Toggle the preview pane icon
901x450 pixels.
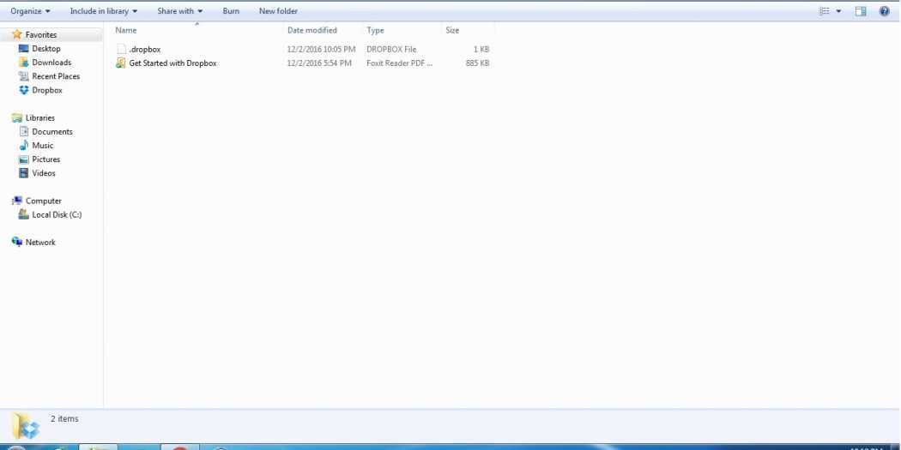pos(860,11)
